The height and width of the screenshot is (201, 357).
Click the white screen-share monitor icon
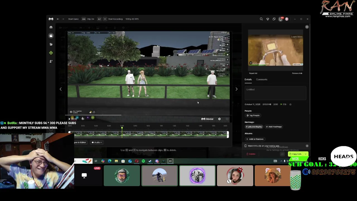pyautogui.click(x=84, y=175)
